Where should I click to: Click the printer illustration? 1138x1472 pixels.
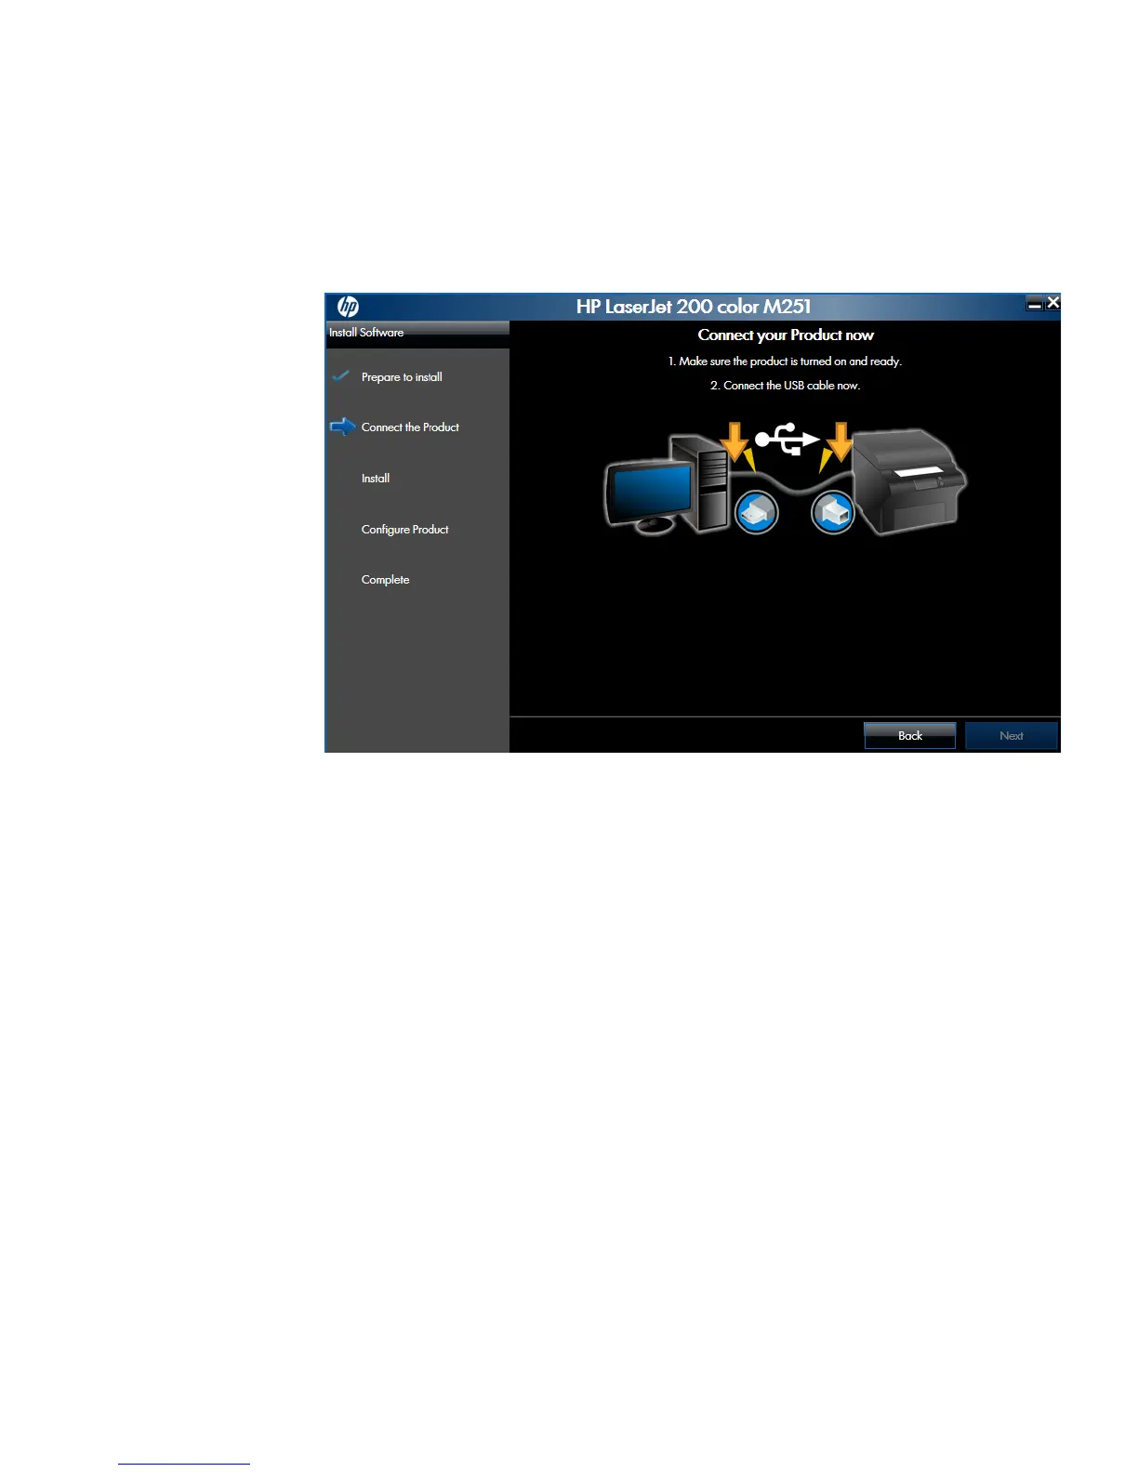909,480
